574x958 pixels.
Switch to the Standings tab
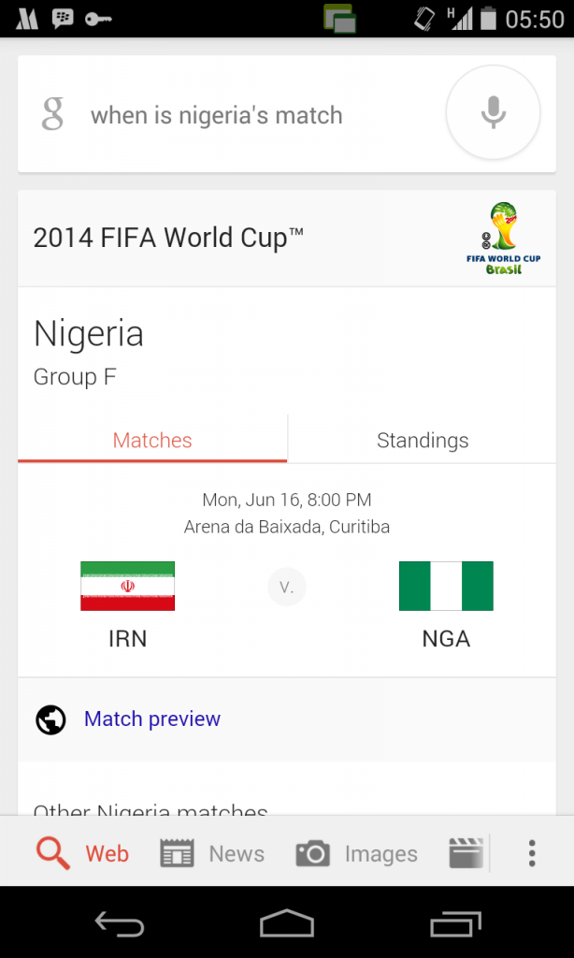[x=423, y=440]
